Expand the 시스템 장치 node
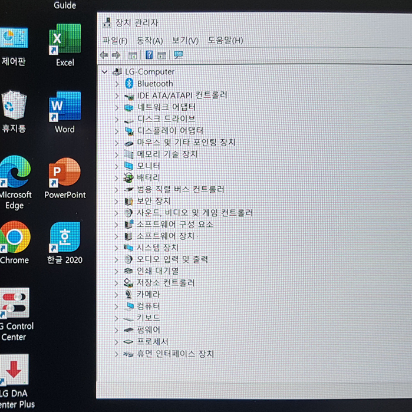The width and height of the screenshot is (412, 412). (116, 248)
